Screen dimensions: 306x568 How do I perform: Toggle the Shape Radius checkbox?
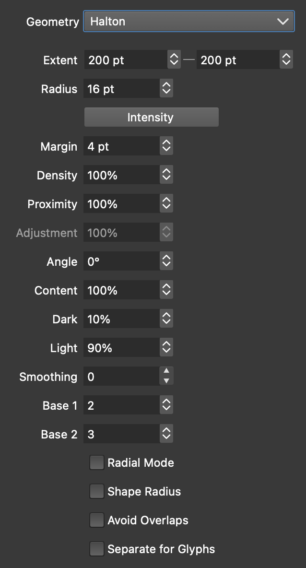[97, 492]
